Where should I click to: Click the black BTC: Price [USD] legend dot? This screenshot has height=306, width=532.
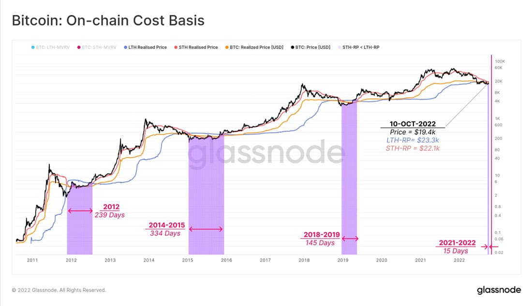pos(293,47)
